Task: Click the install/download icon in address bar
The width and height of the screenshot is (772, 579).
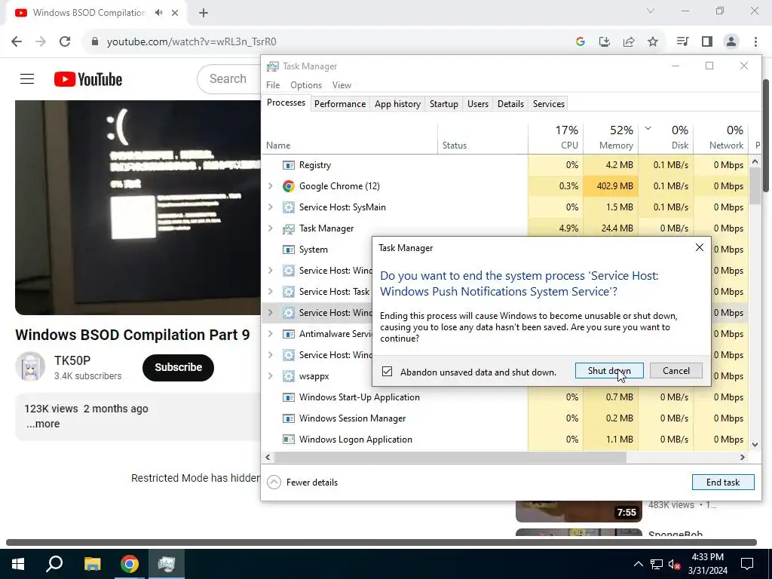Action: (605, 42)
